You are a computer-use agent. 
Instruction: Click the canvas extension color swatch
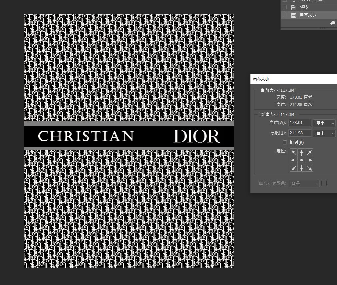click(324, 183)
